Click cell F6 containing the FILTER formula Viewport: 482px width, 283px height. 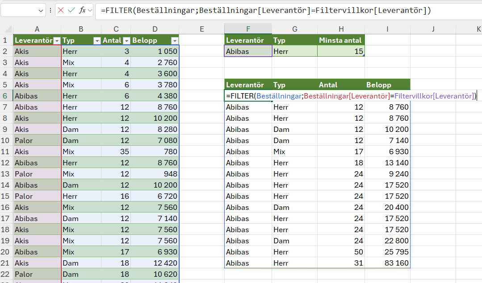coord(248,96)
